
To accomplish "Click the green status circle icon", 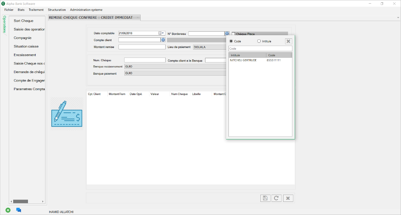I will [8, 210].
